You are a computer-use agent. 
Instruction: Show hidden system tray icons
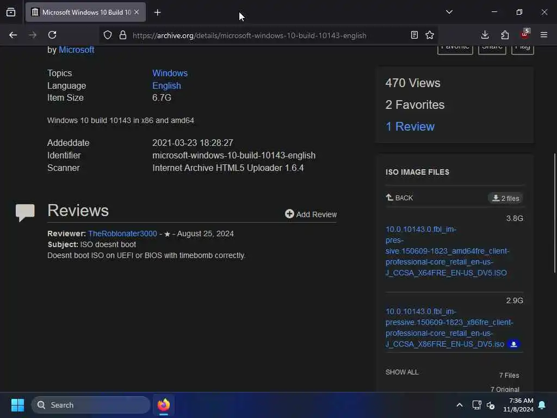459,405
